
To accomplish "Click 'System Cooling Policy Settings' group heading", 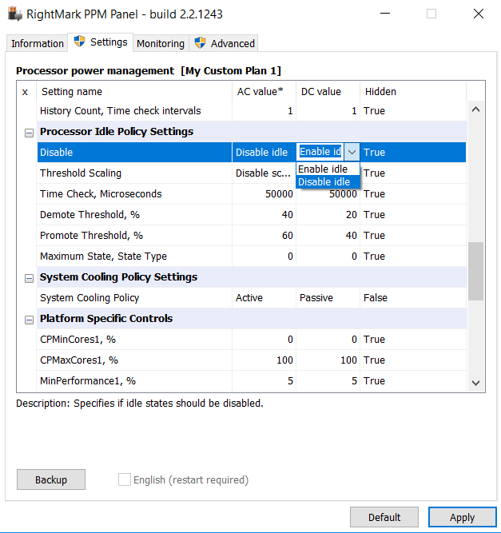I will coord(118,277).
